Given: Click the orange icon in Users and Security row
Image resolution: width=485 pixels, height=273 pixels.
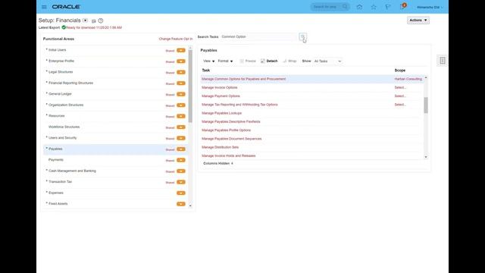Looking at the screenshot, I should pos(181,138).
